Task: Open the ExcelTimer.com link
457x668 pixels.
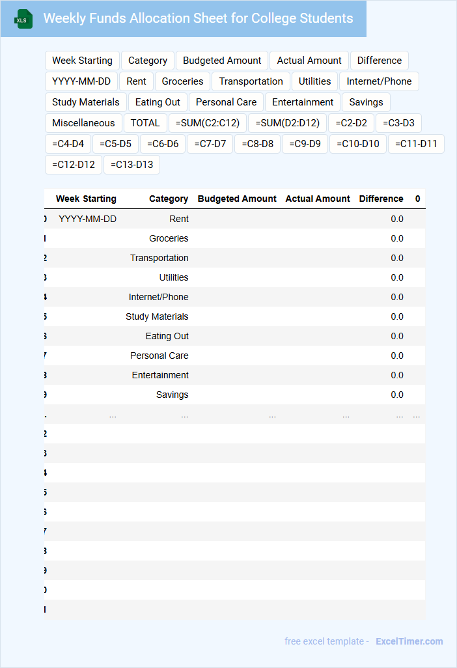Action: [409, 641]
